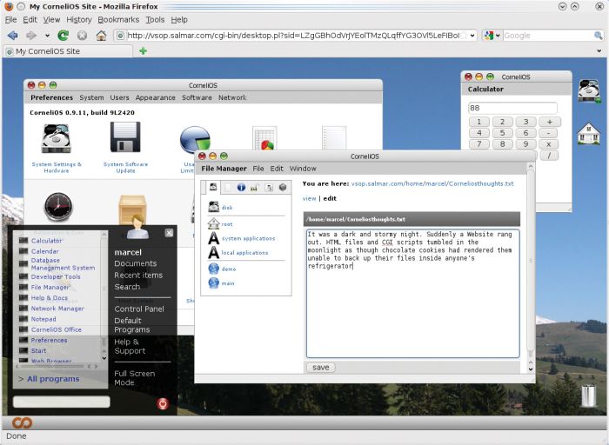Click the CorneliOS logo in bottom taskbar
This screenshot has height=445, width=609.
(22, 422)
